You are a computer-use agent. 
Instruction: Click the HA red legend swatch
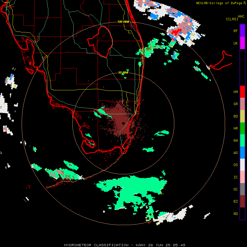point(242,92)
